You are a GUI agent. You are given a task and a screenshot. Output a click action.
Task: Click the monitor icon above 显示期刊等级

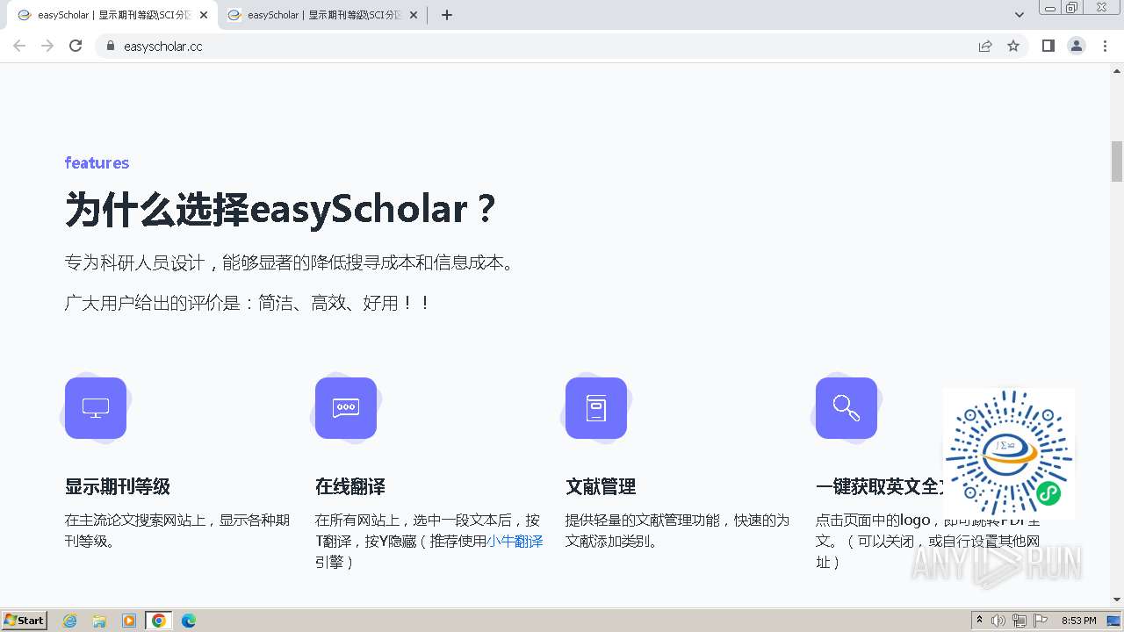(96, 408)
